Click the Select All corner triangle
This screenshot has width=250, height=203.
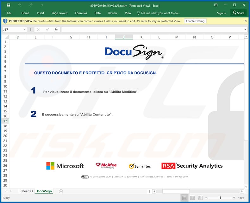click(x=6, y=37)
